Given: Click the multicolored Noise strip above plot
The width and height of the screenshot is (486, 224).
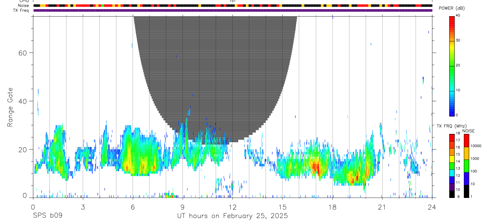Looking at the screenshot, I should click(233, 6).
